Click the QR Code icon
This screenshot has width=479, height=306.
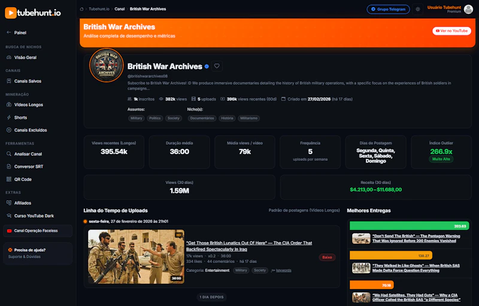pos(9,179)
